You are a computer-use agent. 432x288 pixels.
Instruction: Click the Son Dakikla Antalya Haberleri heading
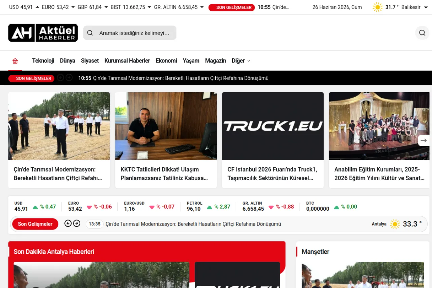click(x=54, y=252)
